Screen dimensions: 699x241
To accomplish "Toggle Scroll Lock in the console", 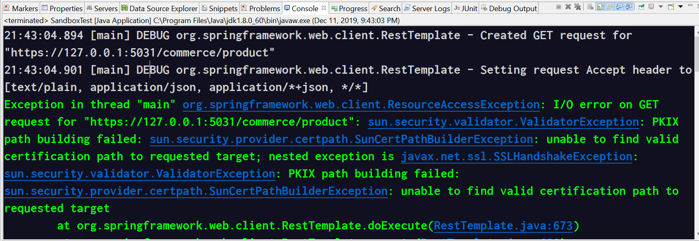I will click(x=600, y=7).
